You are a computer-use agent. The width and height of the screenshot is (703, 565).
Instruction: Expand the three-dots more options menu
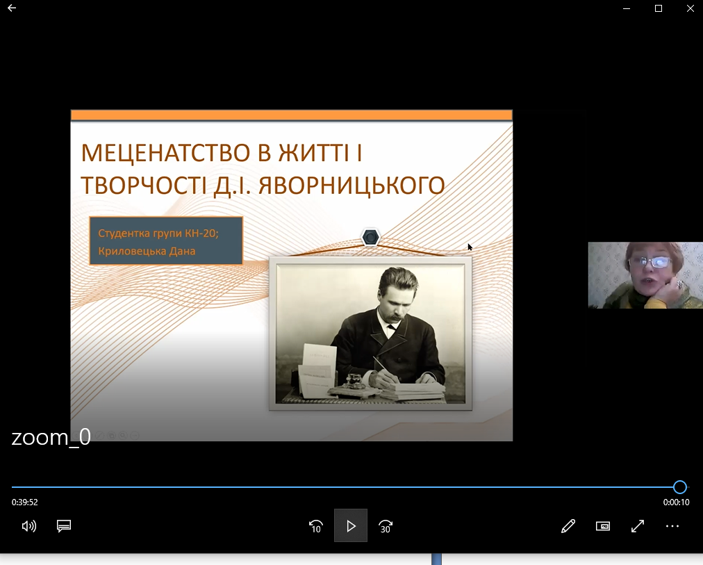pos(672,526)
